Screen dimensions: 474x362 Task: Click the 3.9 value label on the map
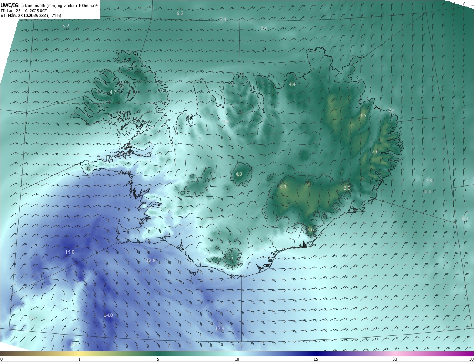pos(347,188)
